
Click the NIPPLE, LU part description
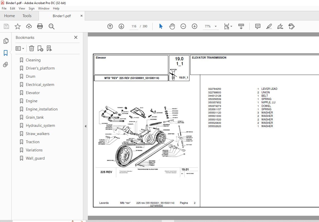click(268, 103)
